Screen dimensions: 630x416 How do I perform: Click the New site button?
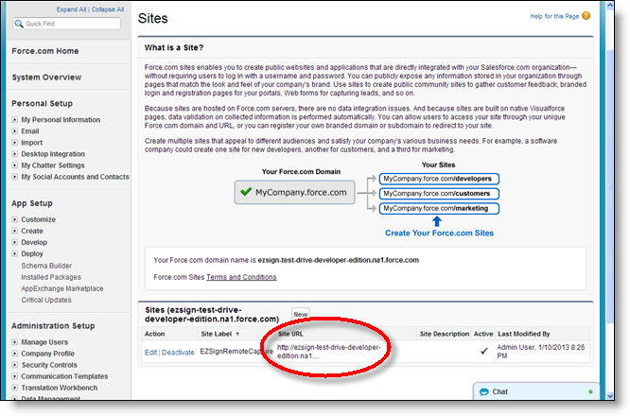point(300,314)
